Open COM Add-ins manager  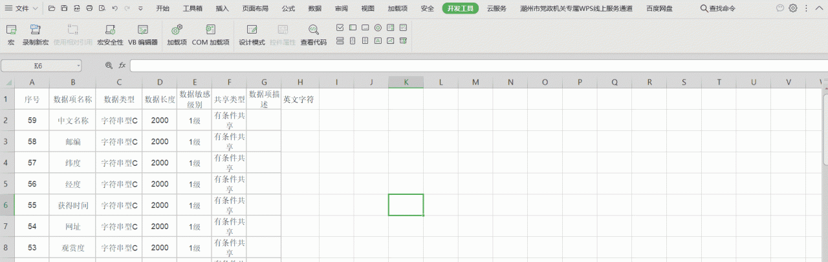pyautogui.click(x=210, y=35)
